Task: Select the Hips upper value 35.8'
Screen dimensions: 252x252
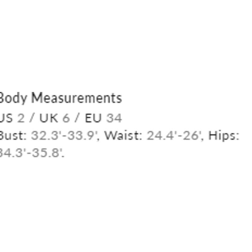Action: click(46, 153)
